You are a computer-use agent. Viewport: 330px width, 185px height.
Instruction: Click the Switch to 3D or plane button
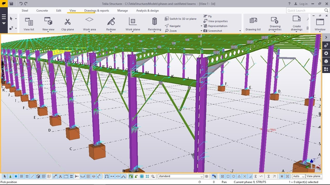(x=181, y=18)
